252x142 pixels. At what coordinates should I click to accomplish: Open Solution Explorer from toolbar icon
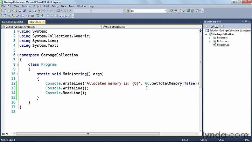(171, 11)
